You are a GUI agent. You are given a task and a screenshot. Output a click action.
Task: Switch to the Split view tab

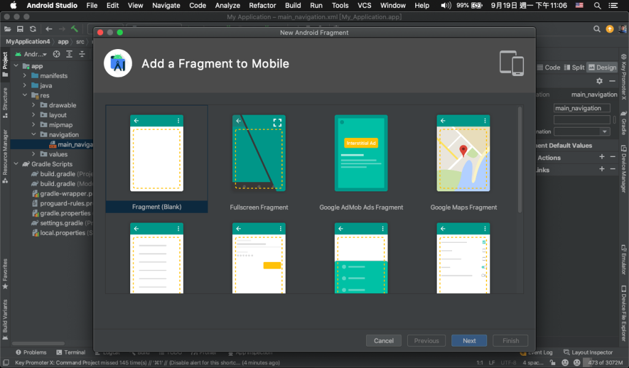point(574,67)
